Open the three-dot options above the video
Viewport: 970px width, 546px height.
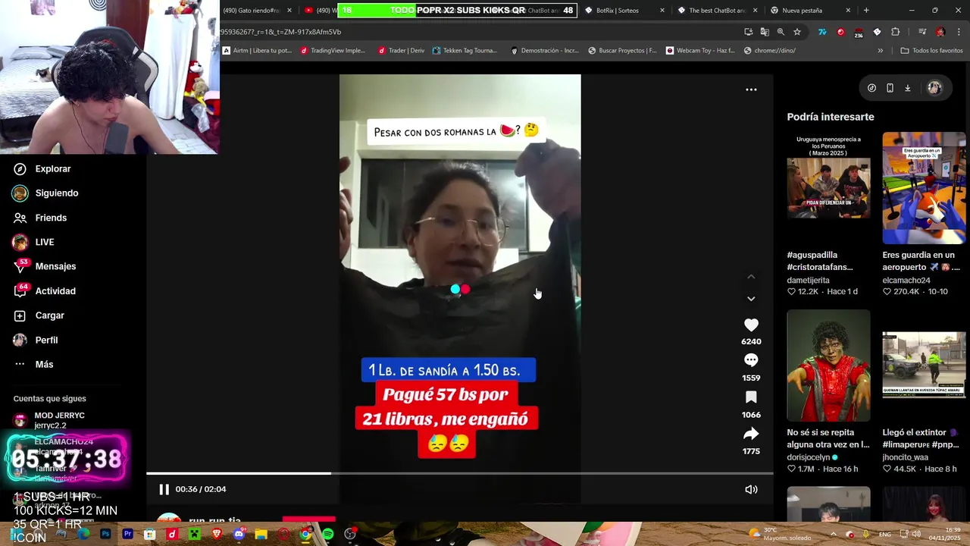click(751, 89)
